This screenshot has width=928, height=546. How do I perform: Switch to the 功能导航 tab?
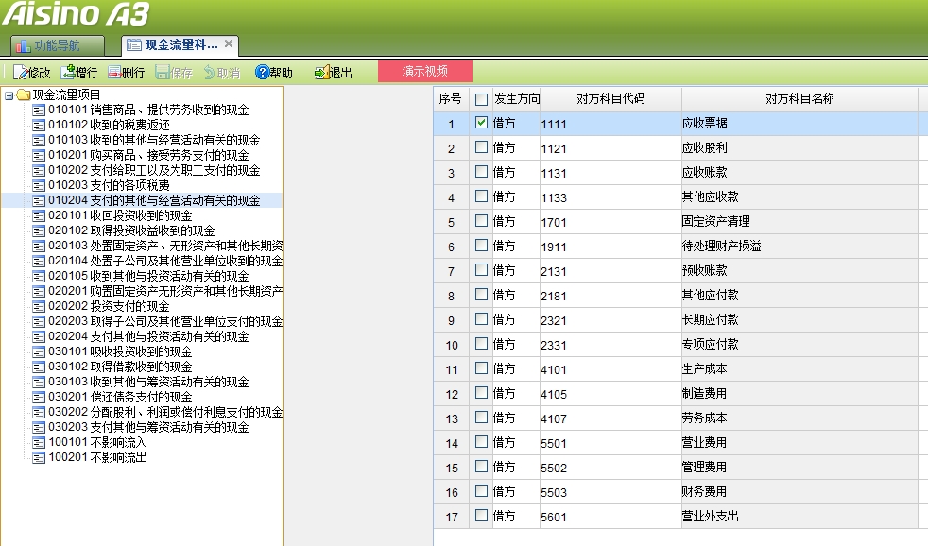(57, 45)
